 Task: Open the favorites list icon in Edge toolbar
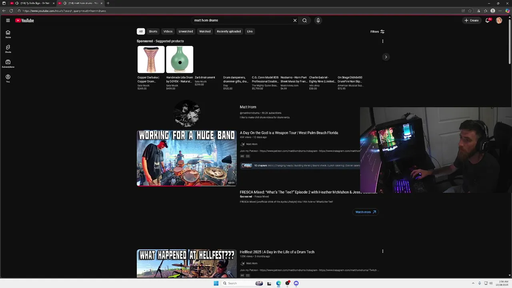[486, 11]
